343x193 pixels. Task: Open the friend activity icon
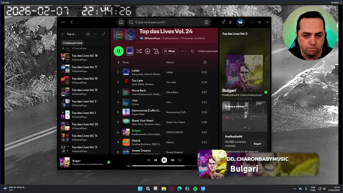point(230,22)
